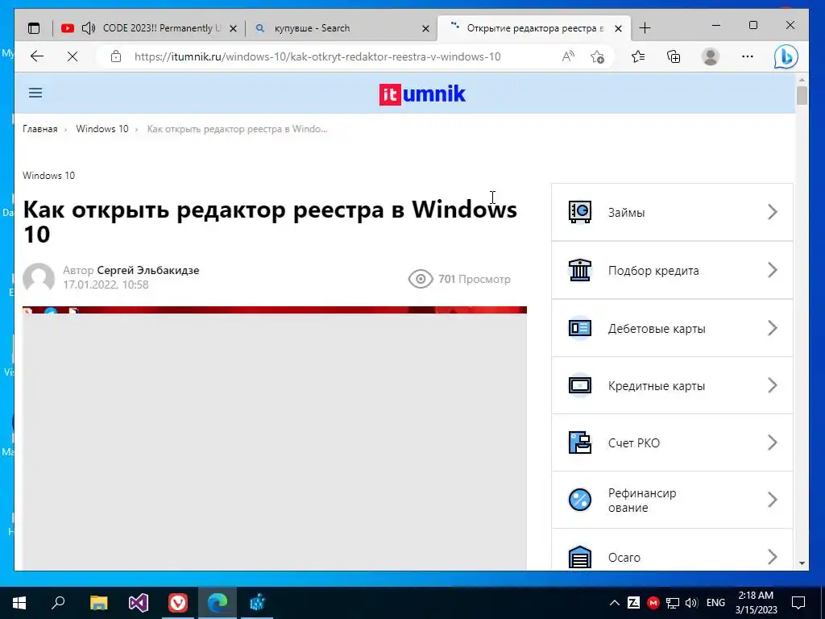Viewport: 825px width, 619px height.
Task: Open the Дебетовые карты link
Action: pos(657,329)
